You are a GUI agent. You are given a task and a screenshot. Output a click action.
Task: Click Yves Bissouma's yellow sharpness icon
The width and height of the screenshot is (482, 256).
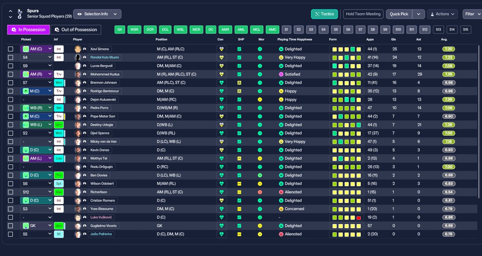[x=239, y=209]
